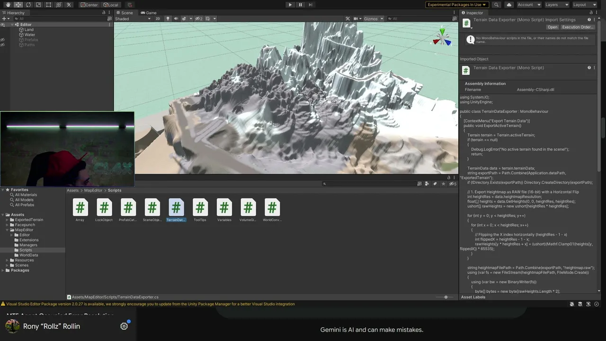This screenshot has height=341, width=606.
Task: Select the Scripts folder in Assets tree
Action: (x=26, y=250)
